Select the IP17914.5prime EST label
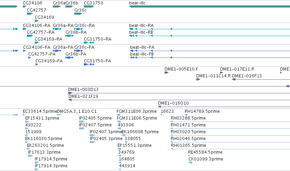The image size is (290, 171). (x=51, y=159)
